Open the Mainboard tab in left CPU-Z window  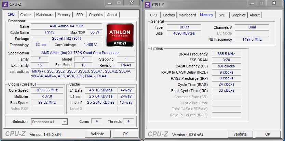click(x=45, y=15)
